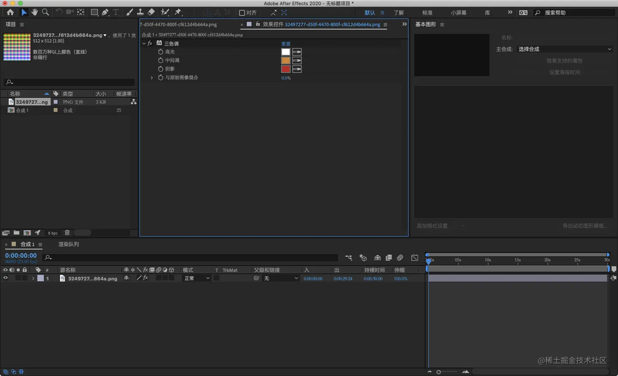
Task: Open the 主合成 选择合成 dropdown
Action: click(x=564, y=49)
